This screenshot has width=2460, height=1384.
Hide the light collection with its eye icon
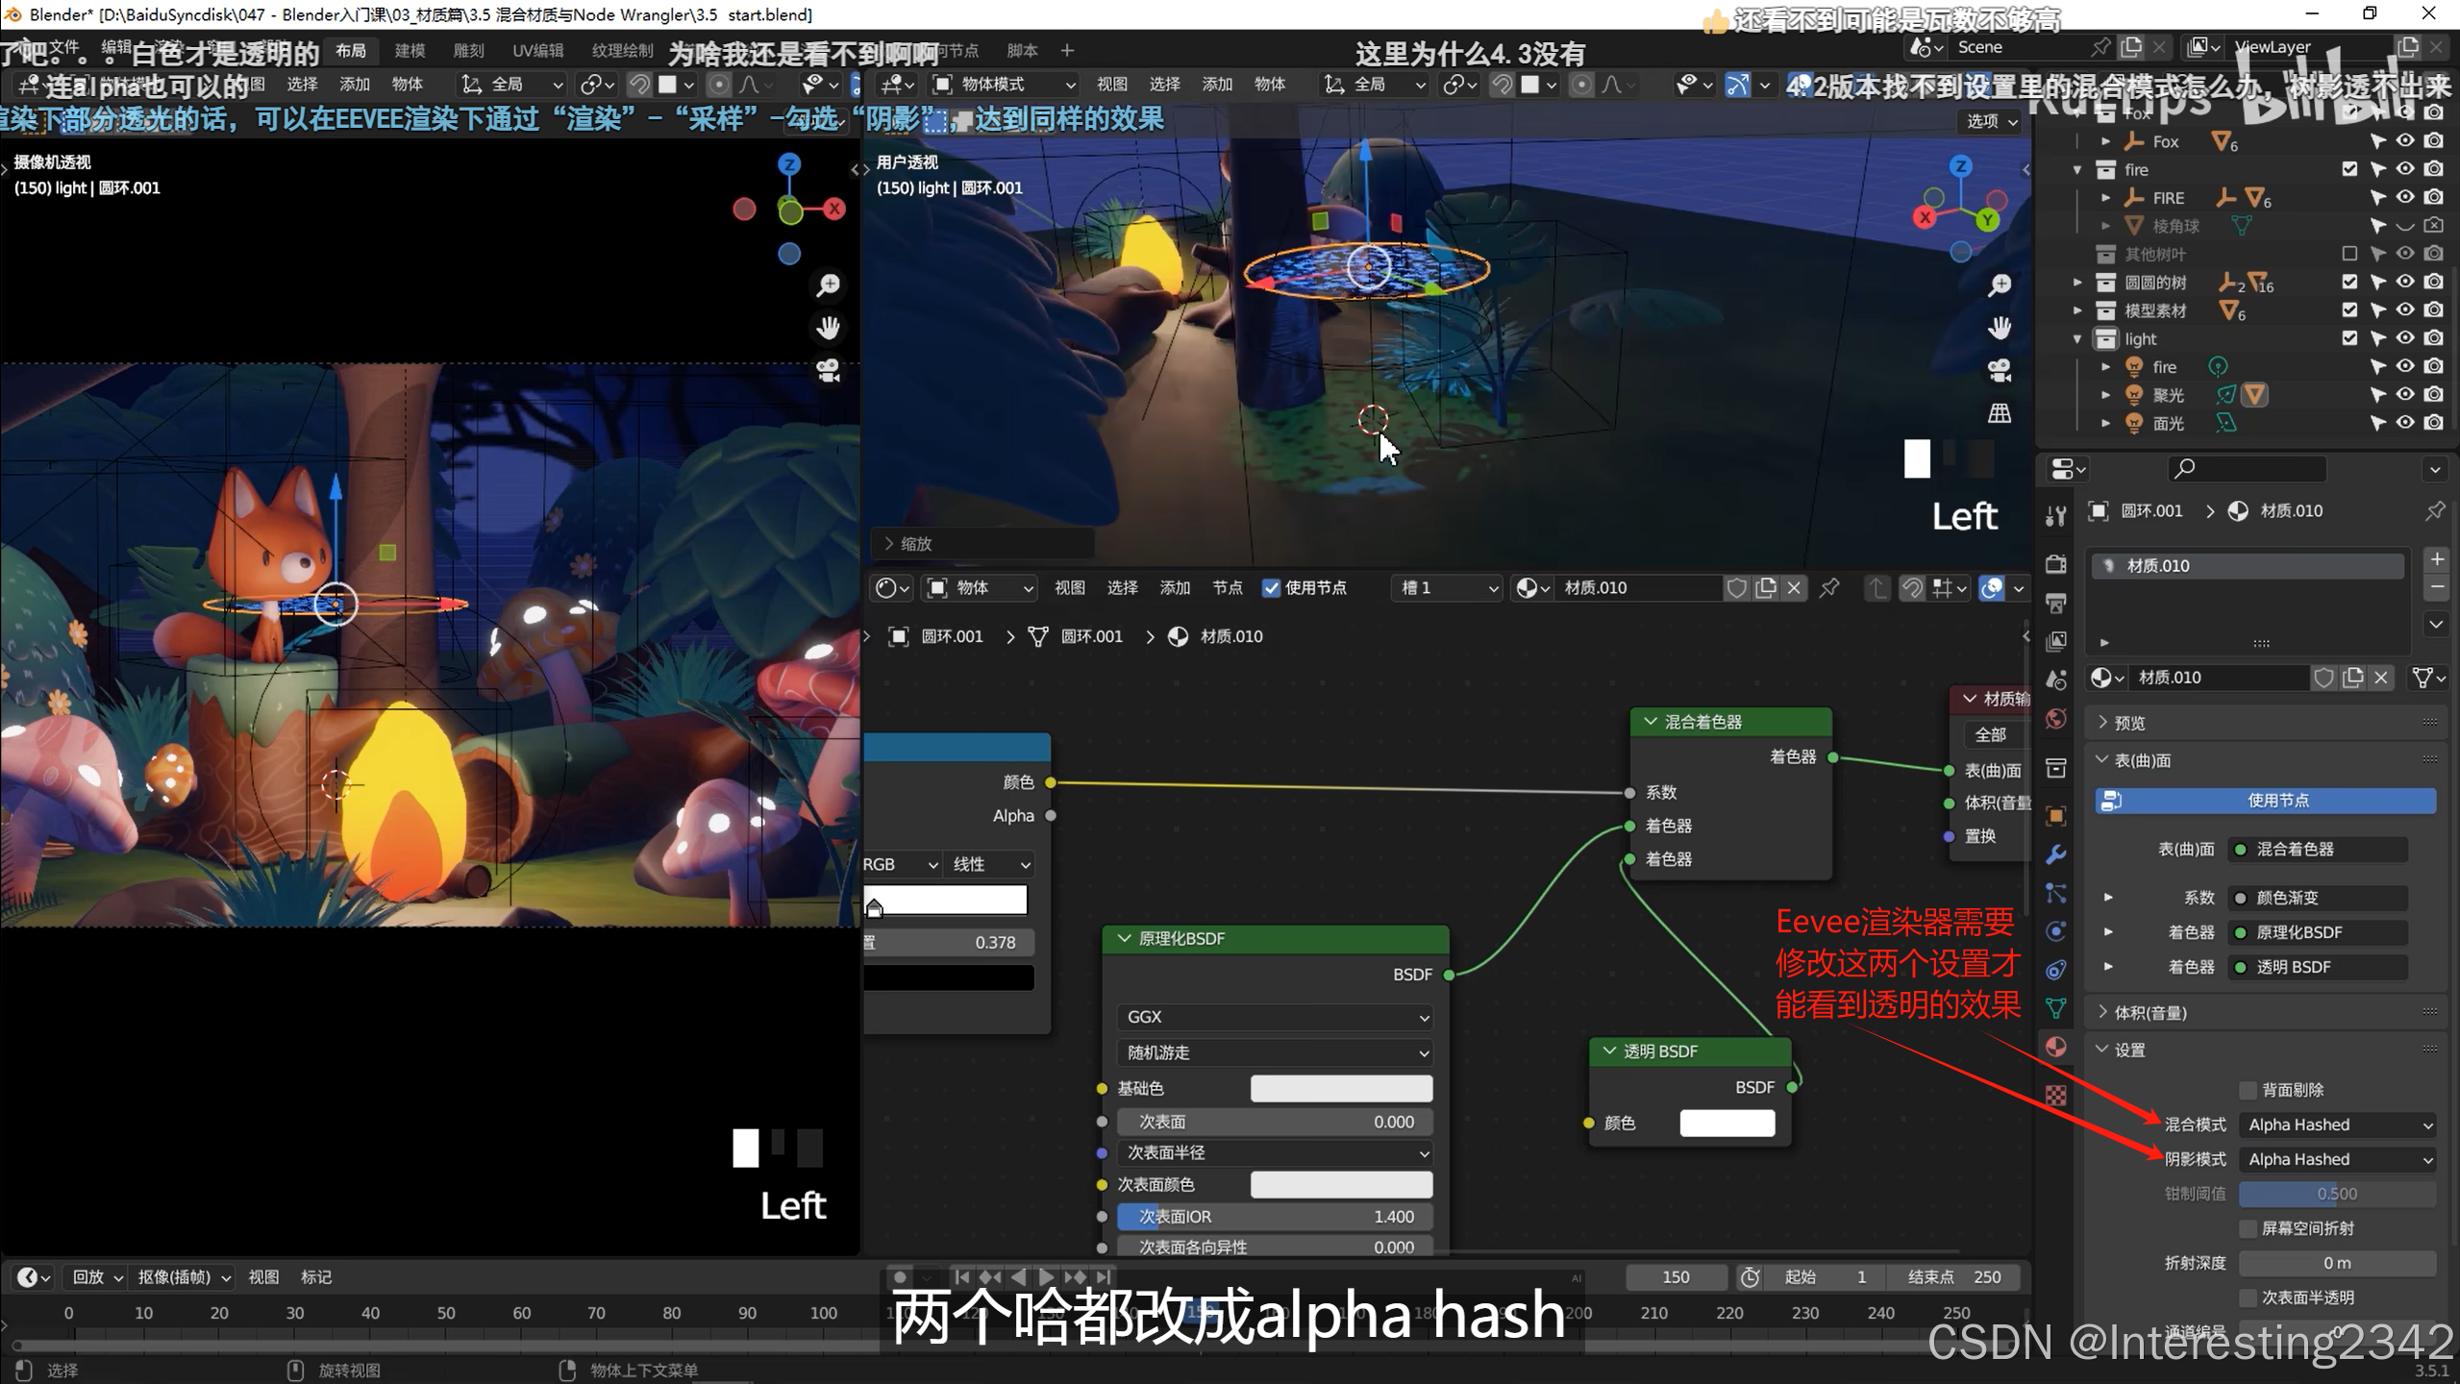2405,338
